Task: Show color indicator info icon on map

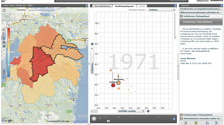Action: click(4, 46)
